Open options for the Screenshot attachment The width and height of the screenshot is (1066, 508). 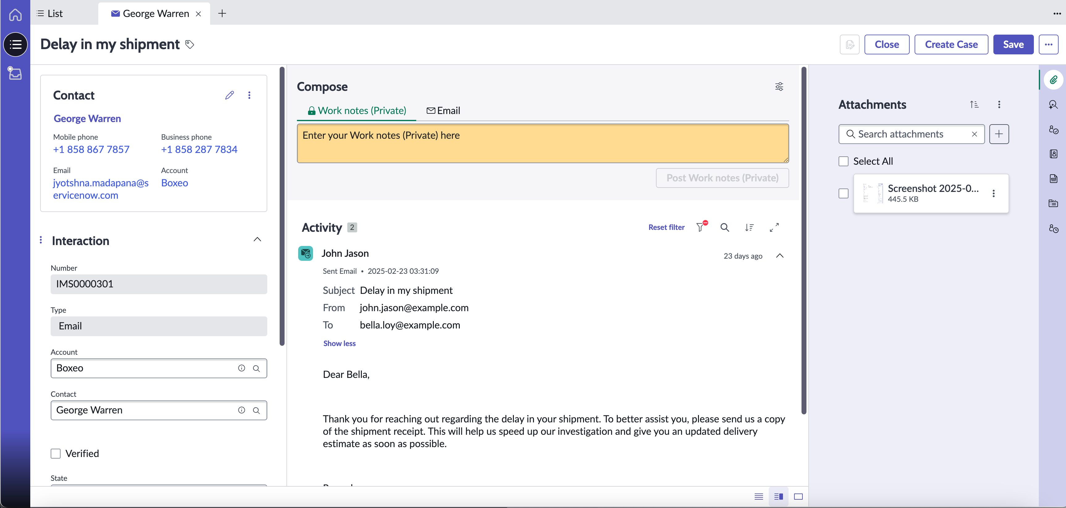tap(994, 193)
